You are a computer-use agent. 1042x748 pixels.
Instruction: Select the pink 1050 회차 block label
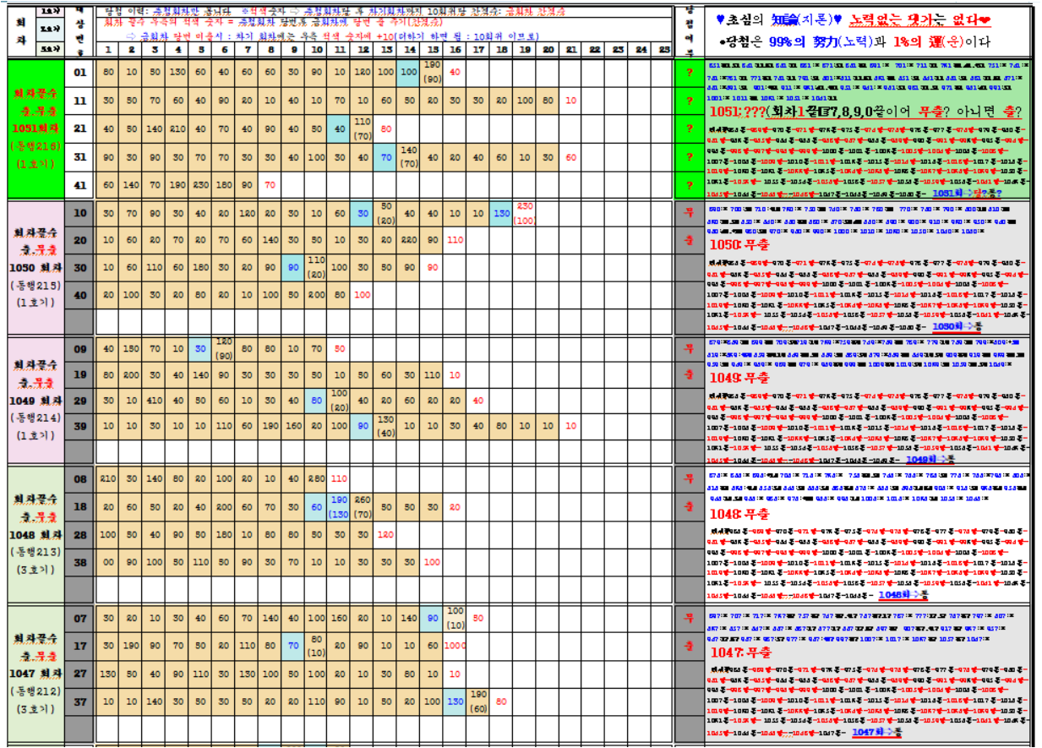[35, 267]
